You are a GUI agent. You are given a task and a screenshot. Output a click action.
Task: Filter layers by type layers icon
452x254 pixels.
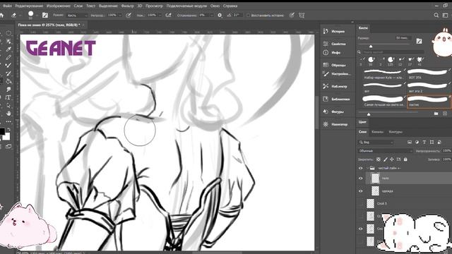coord(424,143)
